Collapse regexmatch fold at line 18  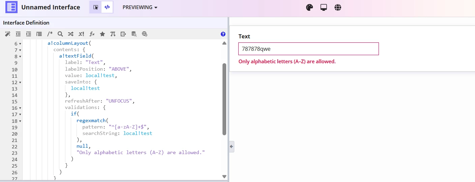coord(20,121)
